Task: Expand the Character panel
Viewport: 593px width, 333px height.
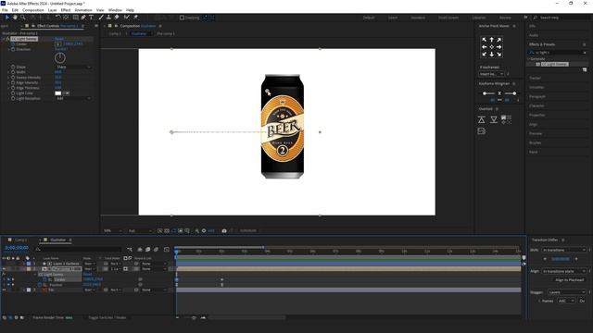Action: 536,106
